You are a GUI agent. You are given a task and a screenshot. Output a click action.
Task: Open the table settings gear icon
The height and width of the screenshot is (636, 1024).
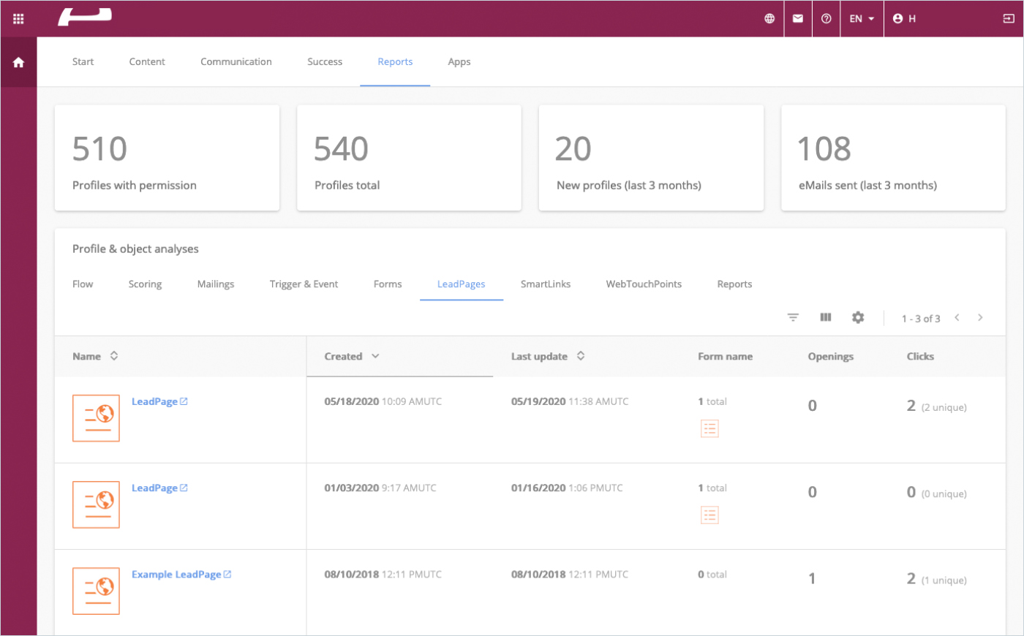(x=858, y=318)
